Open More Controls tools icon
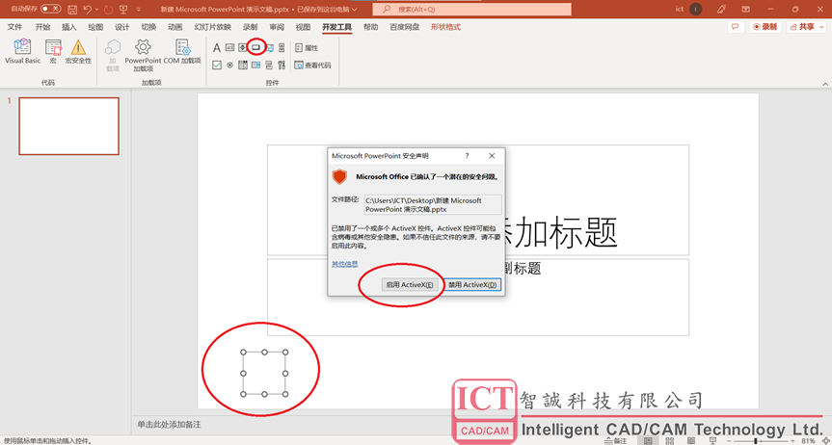The height and width of the screenshot is (445, 832). pyautogui.click(x=282, y=65)
